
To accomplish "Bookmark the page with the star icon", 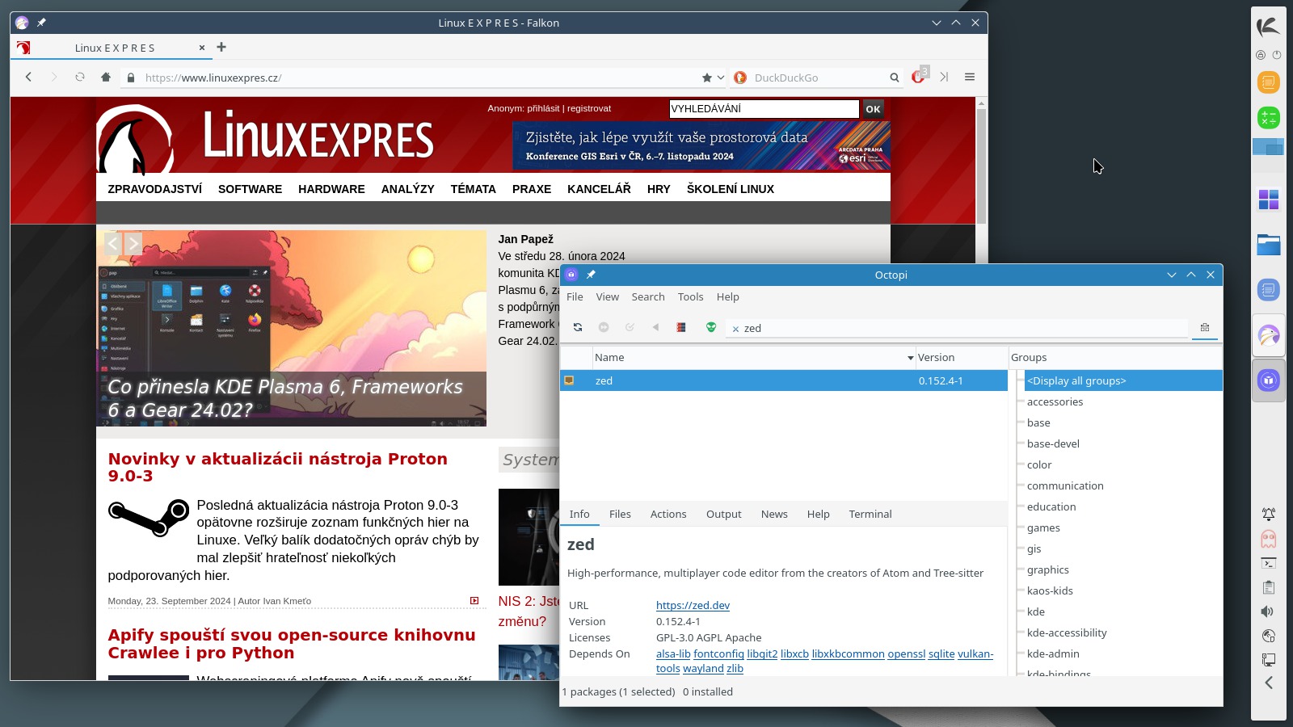I will 707,78.
